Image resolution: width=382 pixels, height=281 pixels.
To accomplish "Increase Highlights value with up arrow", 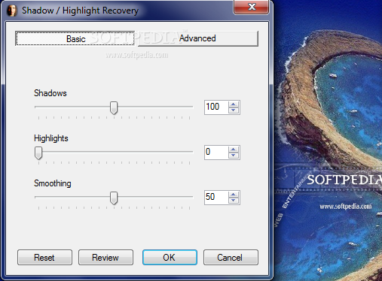I will point(234,150).
